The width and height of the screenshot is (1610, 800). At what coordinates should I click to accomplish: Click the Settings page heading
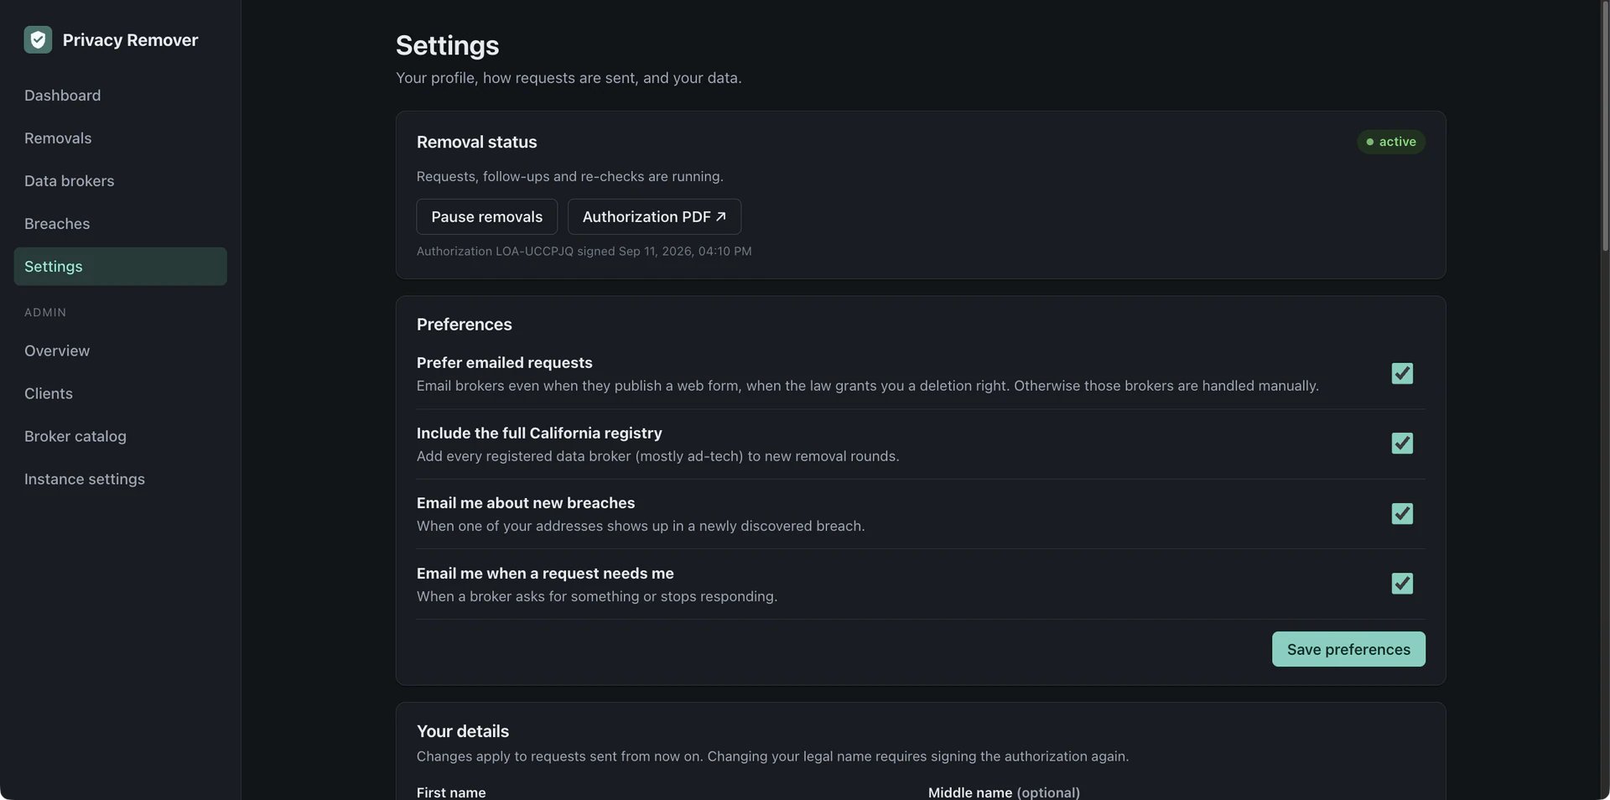(x=447, y=45)
